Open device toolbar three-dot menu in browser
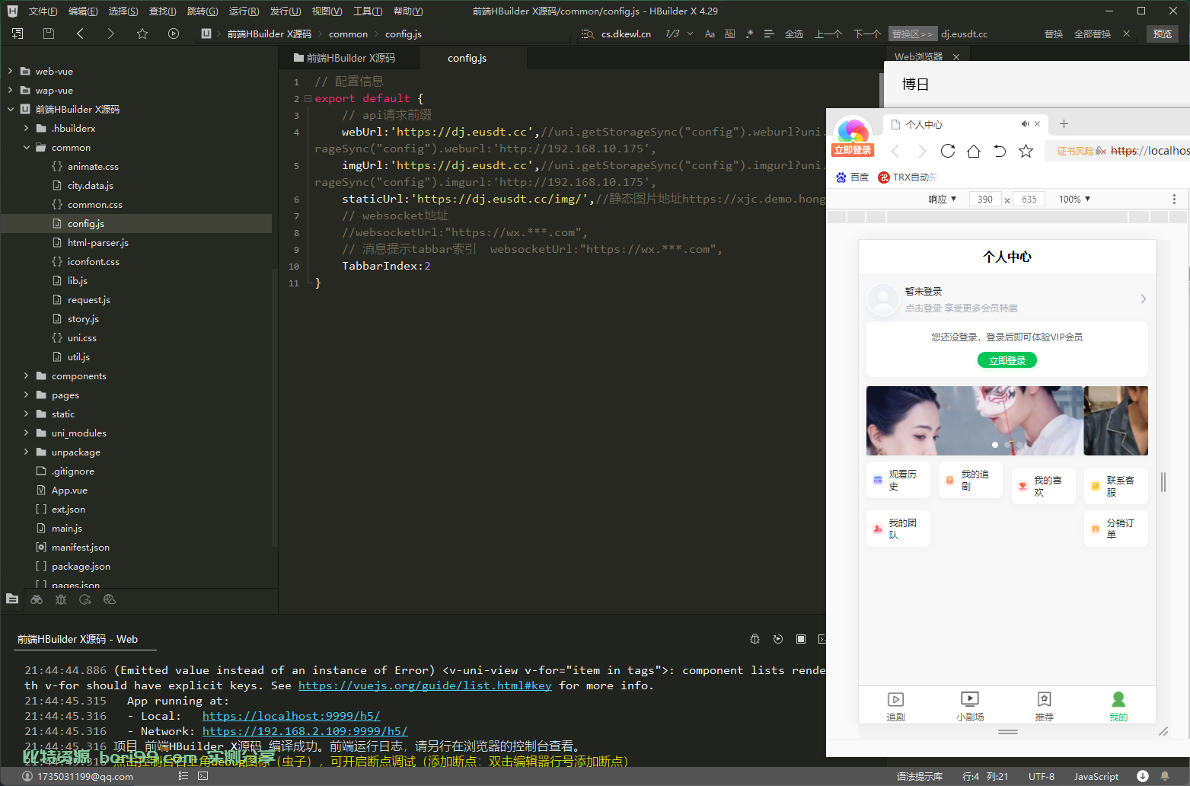 coord(1174,200)
